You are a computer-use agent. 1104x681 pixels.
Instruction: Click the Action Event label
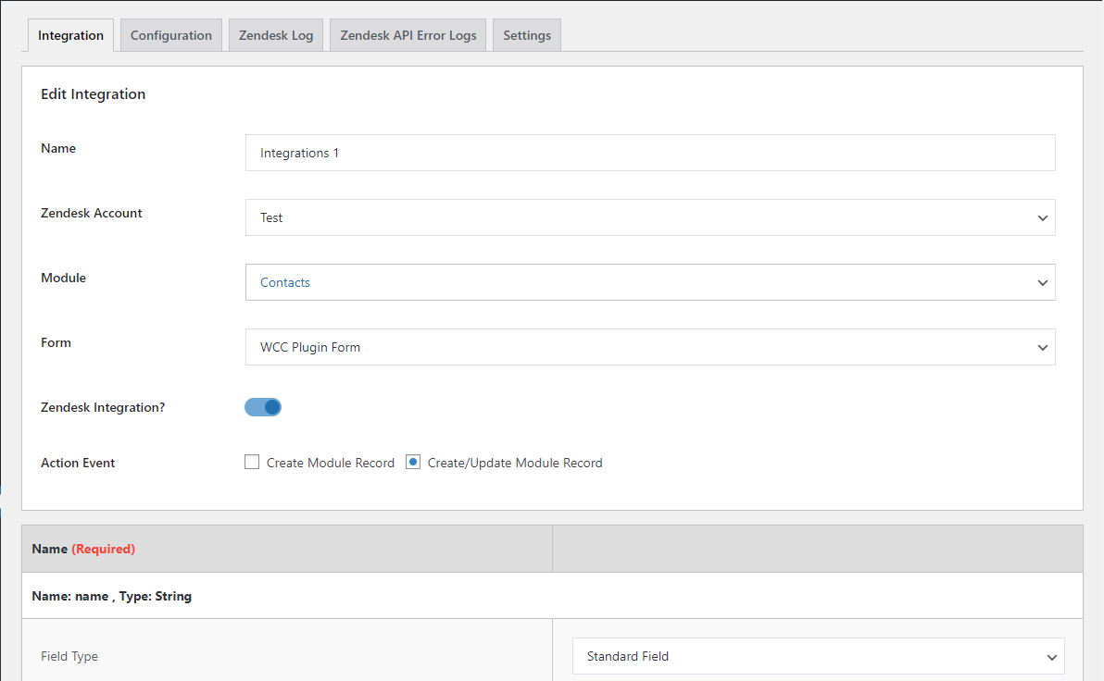78,463
